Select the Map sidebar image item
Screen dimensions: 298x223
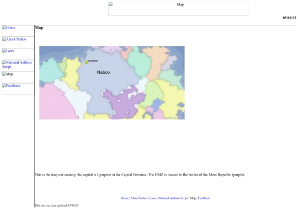click(18, 78)
